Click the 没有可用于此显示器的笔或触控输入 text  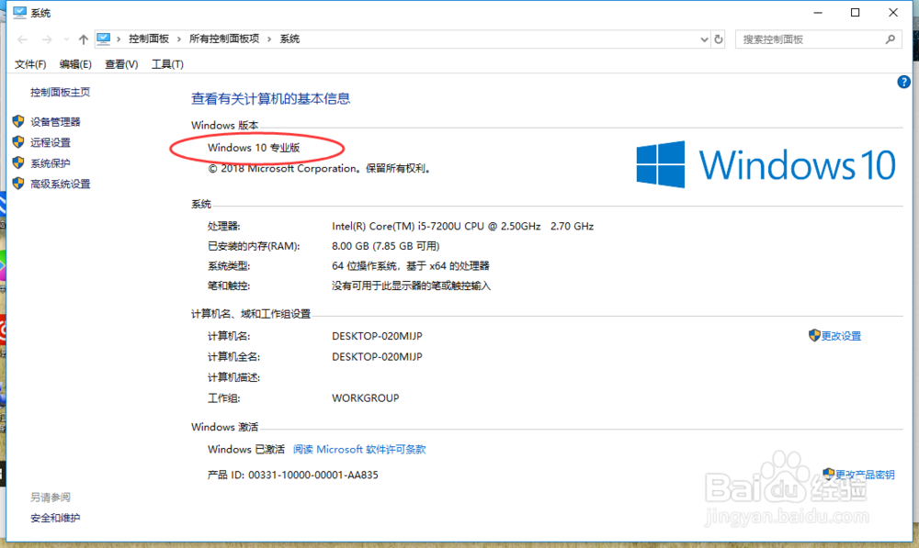pyautogui.click(x=411, y=285)
